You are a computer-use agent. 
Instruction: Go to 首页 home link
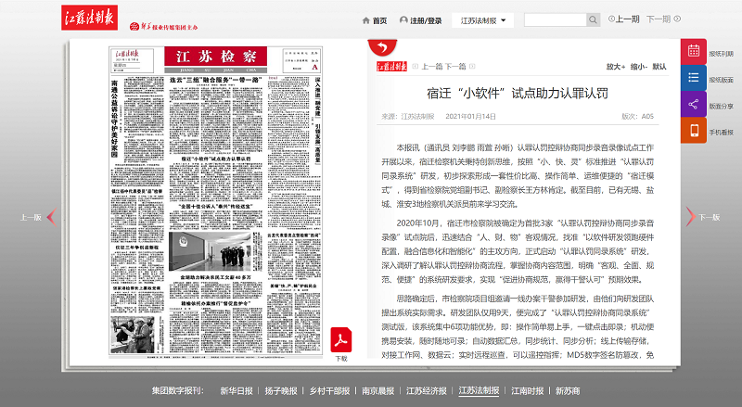tap(379, 20)
